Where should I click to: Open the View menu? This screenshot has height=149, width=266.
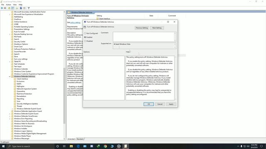(x=15, y=5)
